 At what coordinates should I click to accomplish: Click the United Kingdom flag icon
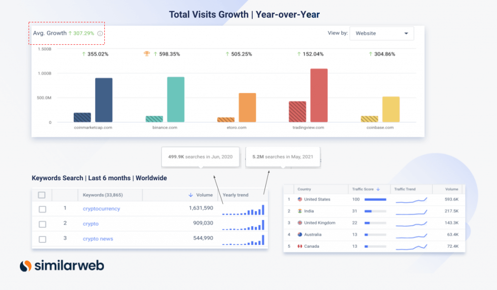[300, 223]
